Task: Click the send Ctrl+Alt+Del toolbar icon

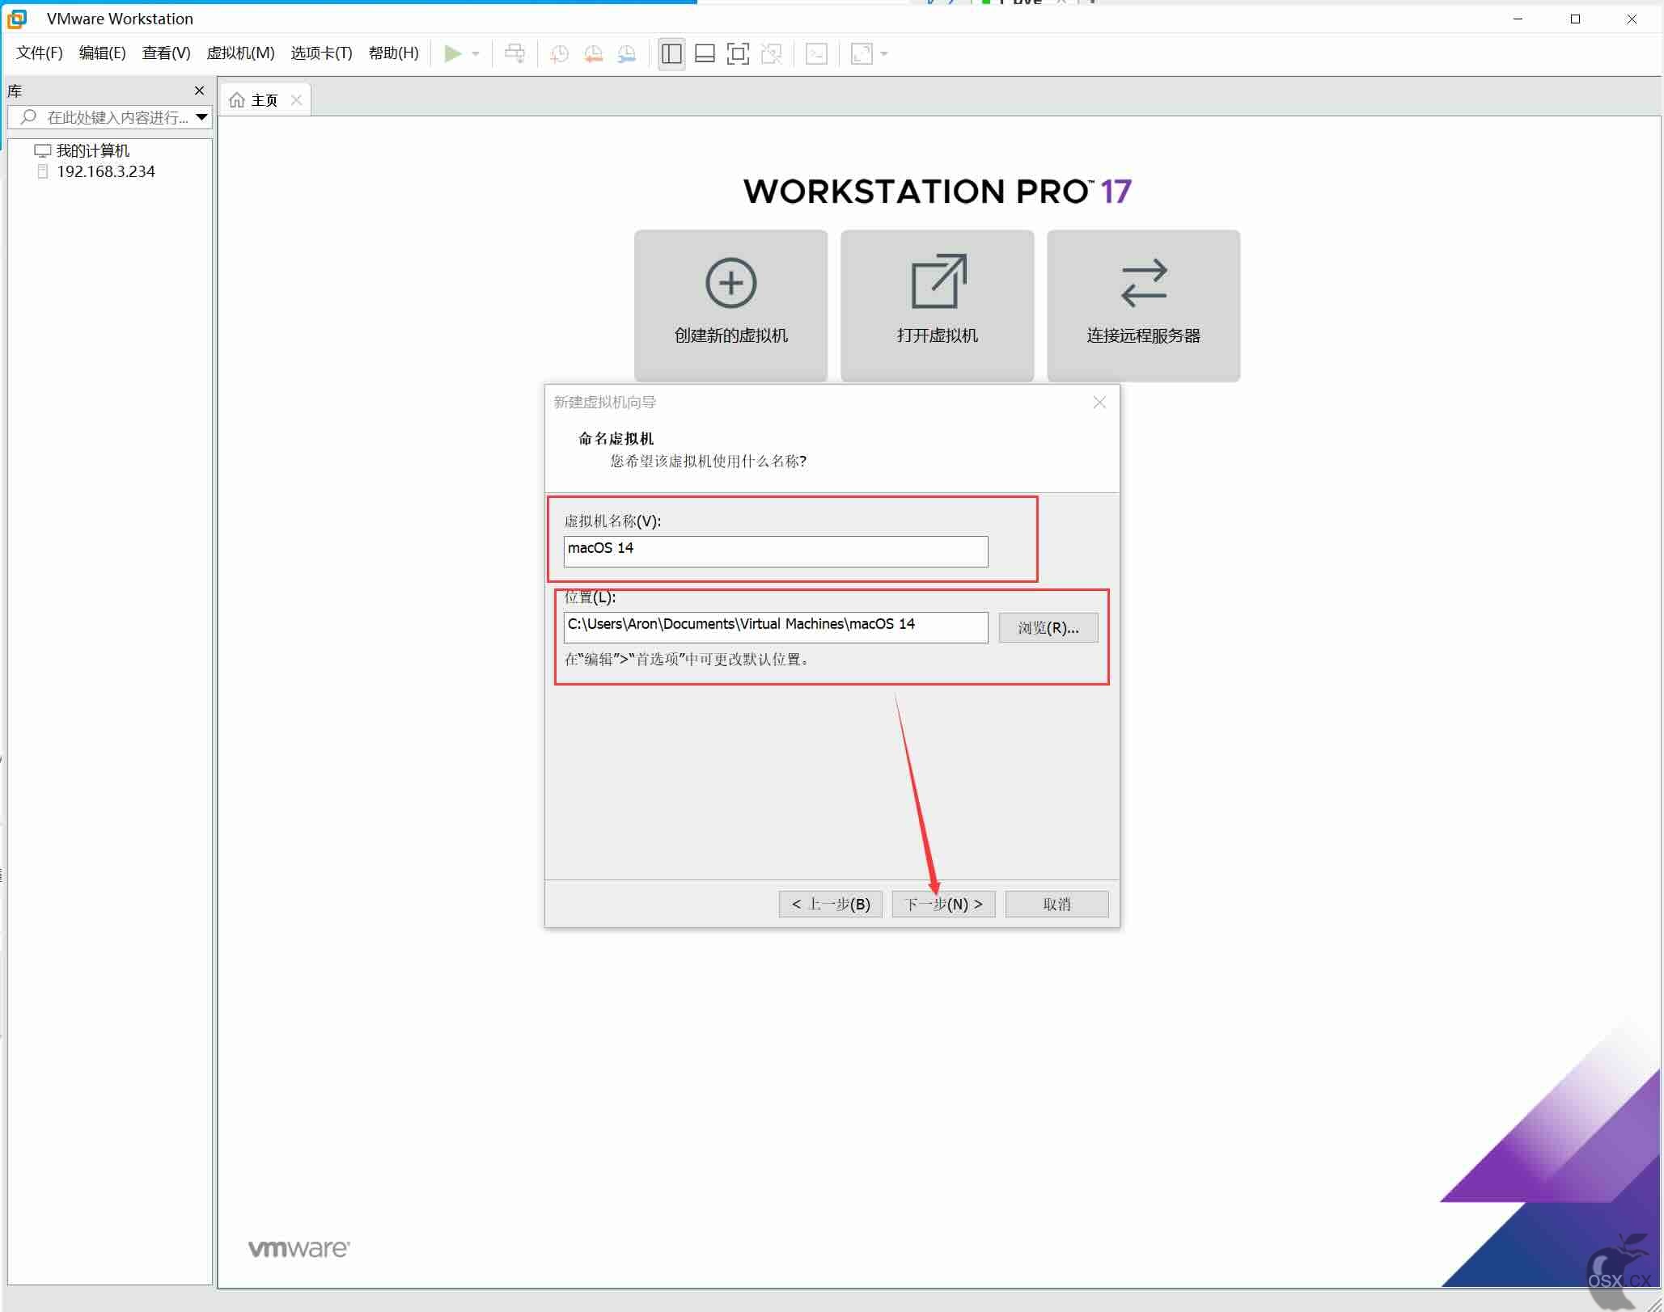Action: (x=514, y=53)
